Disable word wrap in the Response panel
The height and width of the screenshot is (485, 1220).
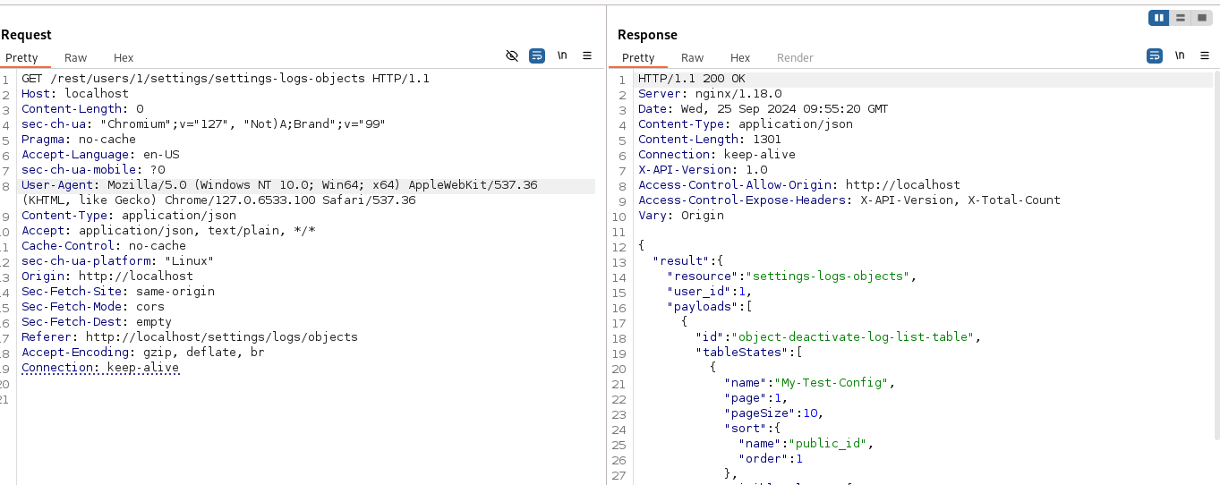pos(1155,55)
